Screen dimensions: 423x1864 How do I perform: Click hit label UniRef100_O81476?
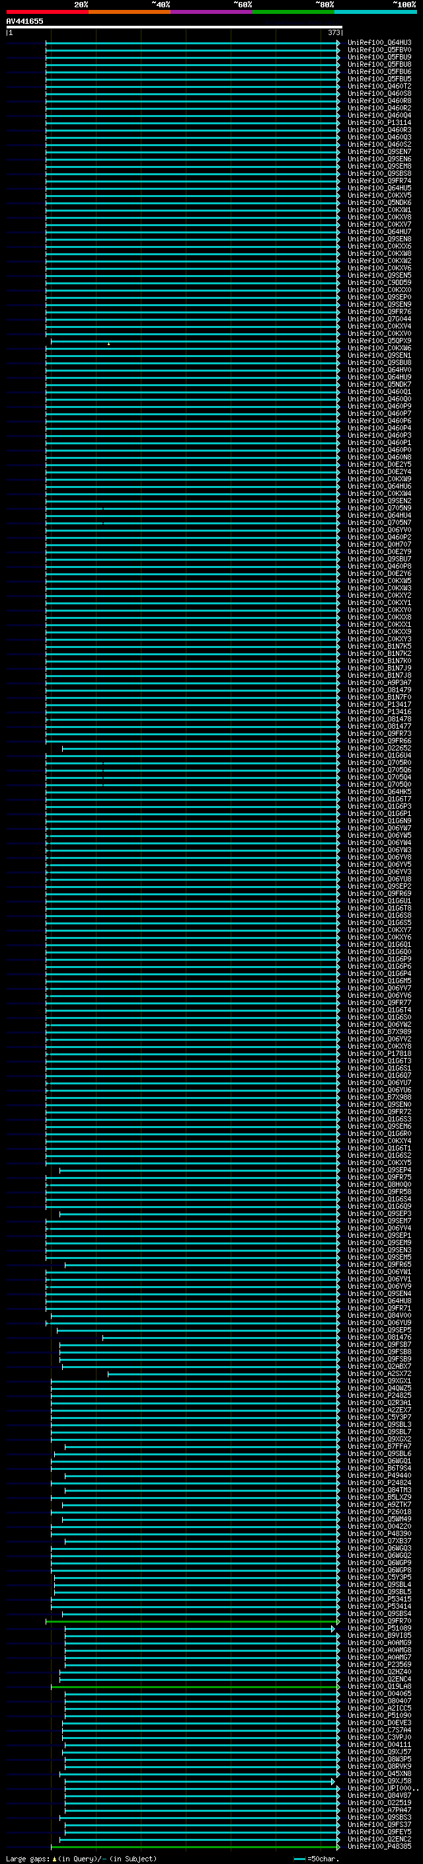pyautogui.click(x=379, y=1338)
